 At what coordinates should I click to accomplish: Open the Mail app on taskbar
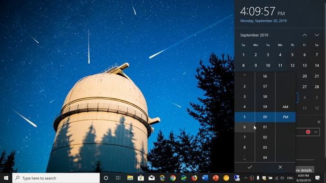point(152,178)
